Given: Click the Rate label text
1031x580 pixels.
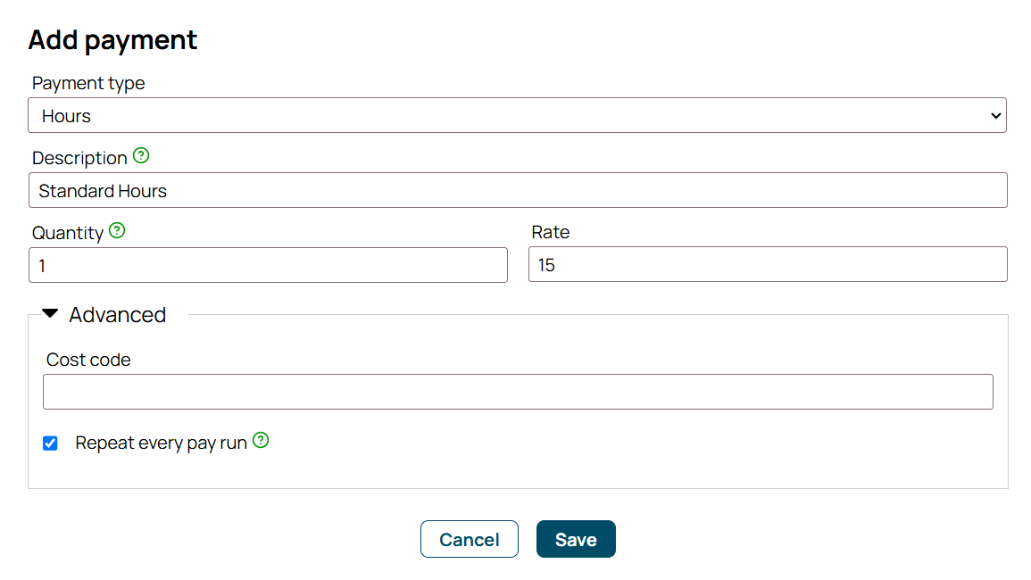Looking at the screenshot, I should point(551,232).
